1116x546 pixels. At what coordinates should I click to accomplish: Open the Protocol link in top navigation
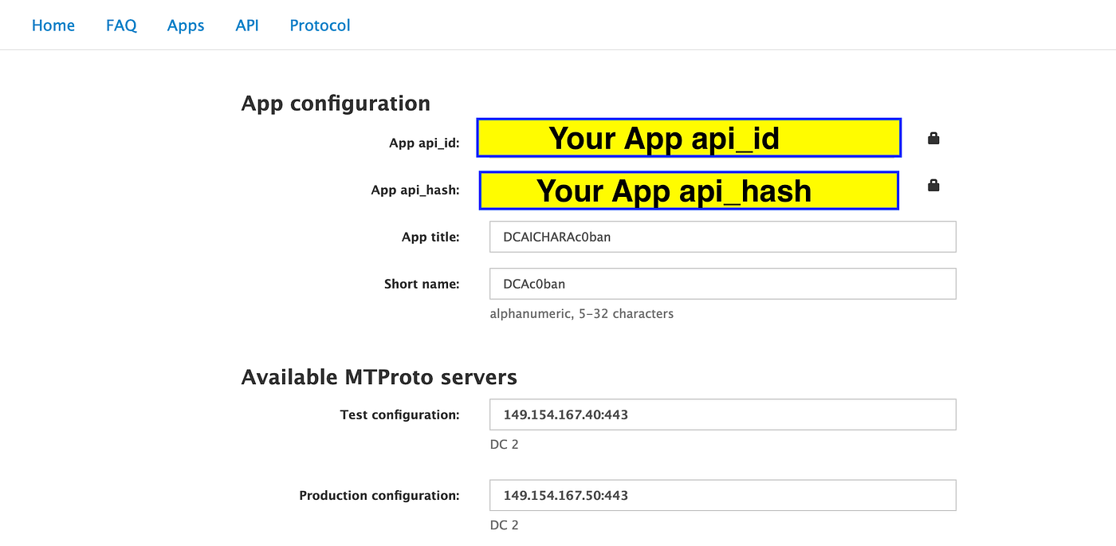[320, 26]
